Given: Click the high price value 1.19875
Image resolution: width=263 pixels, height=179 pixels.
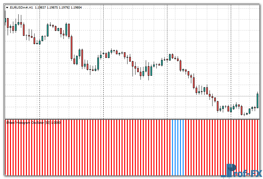Looking at the screenshot, I should 53,7.
